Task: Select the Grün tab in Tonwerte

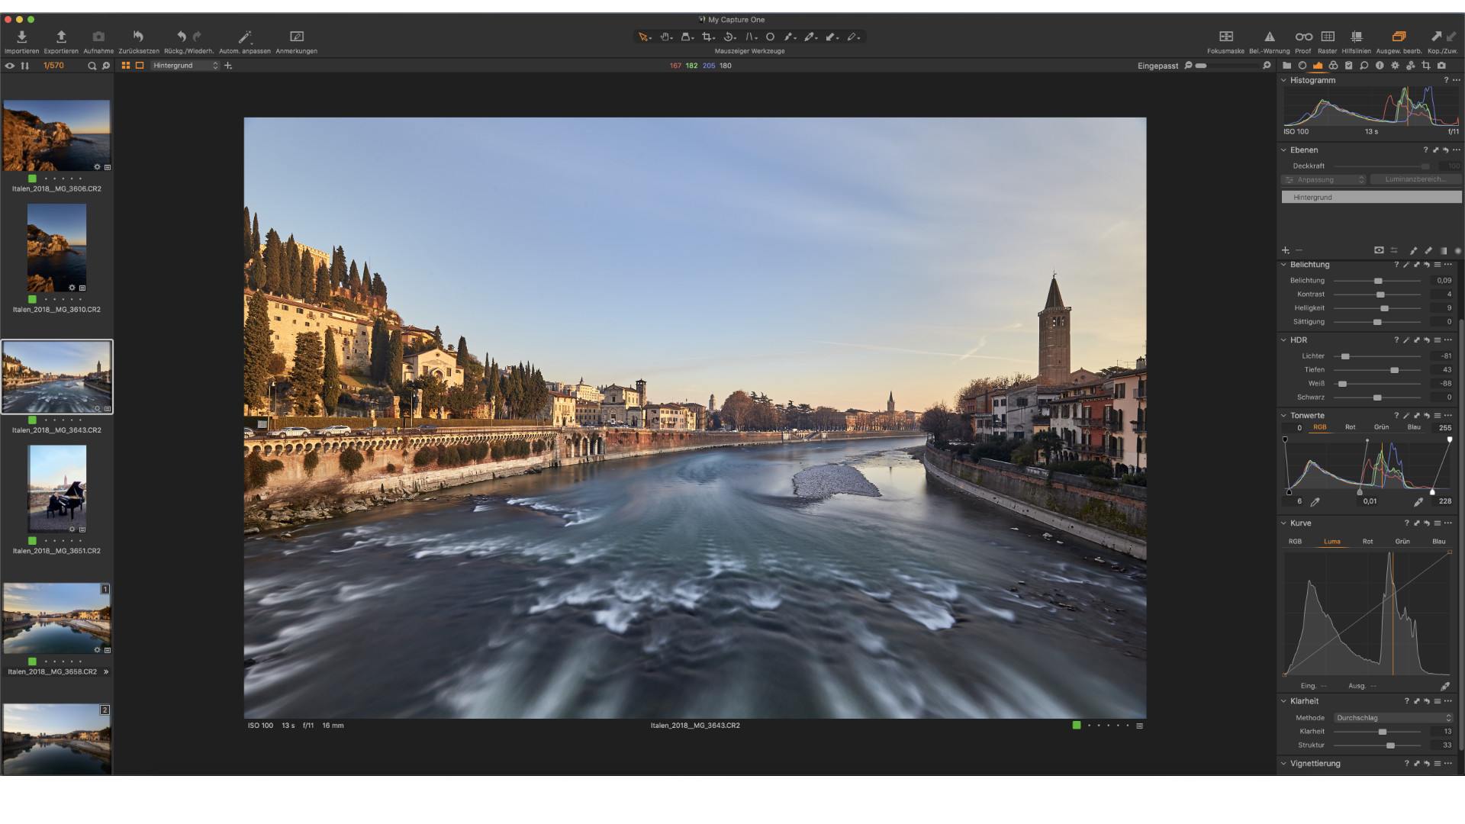Action: [1381, 427]
